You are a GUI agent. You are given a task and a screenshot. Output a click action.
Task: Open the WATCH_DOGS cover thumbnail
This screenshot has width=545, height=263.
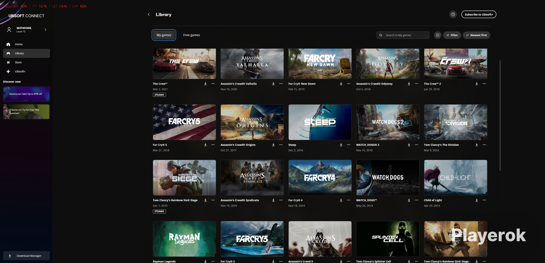tap(388, 178)
